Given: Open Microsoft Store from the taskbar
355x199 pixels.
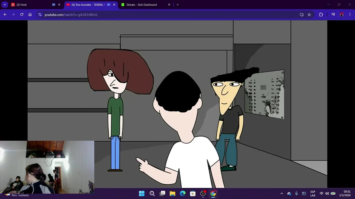Looking at the screenshot, I should pyautogui.click(x=193, y=193).
